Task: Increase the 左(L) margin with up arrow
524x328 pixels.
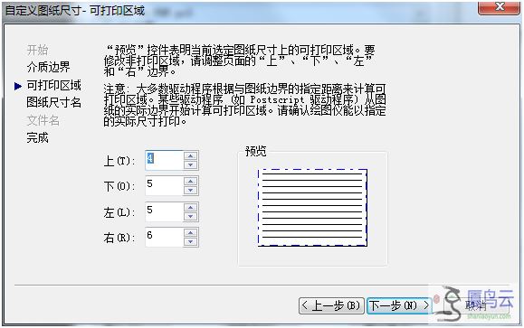Action: pos(190,207)
